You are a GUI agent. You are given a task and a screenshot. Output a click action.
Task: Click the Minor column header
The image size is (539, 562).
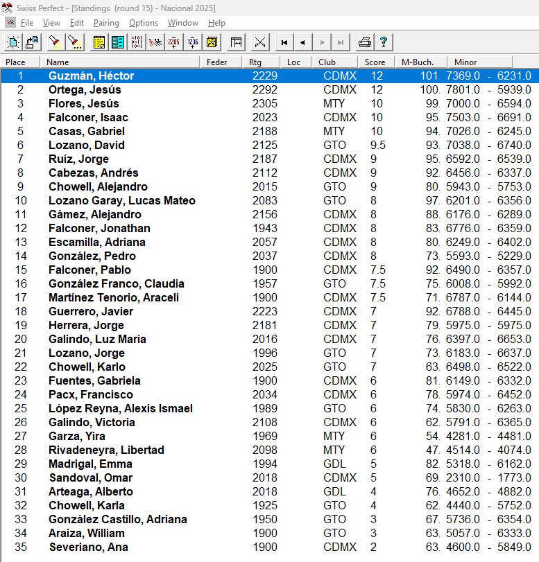[x=480, y=62]
